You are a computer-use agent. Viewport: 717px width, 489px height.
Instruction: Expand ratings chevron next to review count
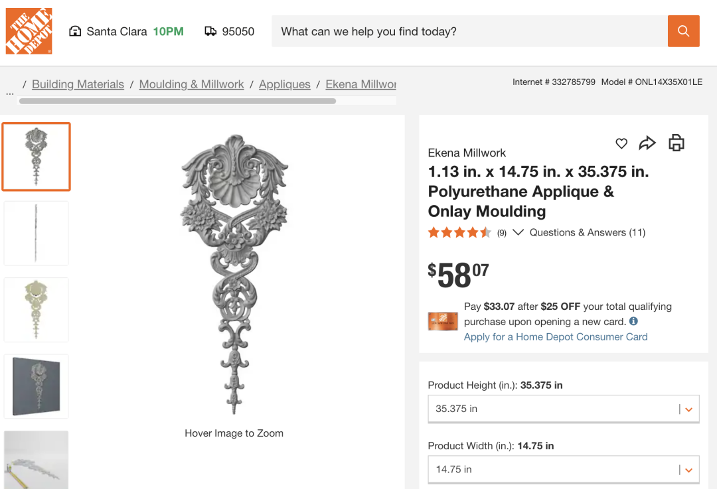pos(518,232)
